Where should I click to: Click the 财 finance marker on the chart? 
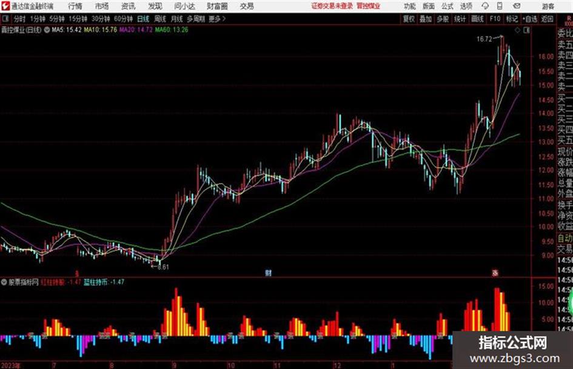[x=268, y=273]
